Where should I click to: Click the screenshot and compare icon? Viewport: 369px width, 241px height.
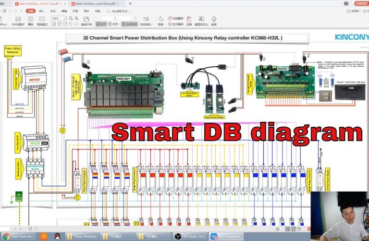click(x=201, y=21)
